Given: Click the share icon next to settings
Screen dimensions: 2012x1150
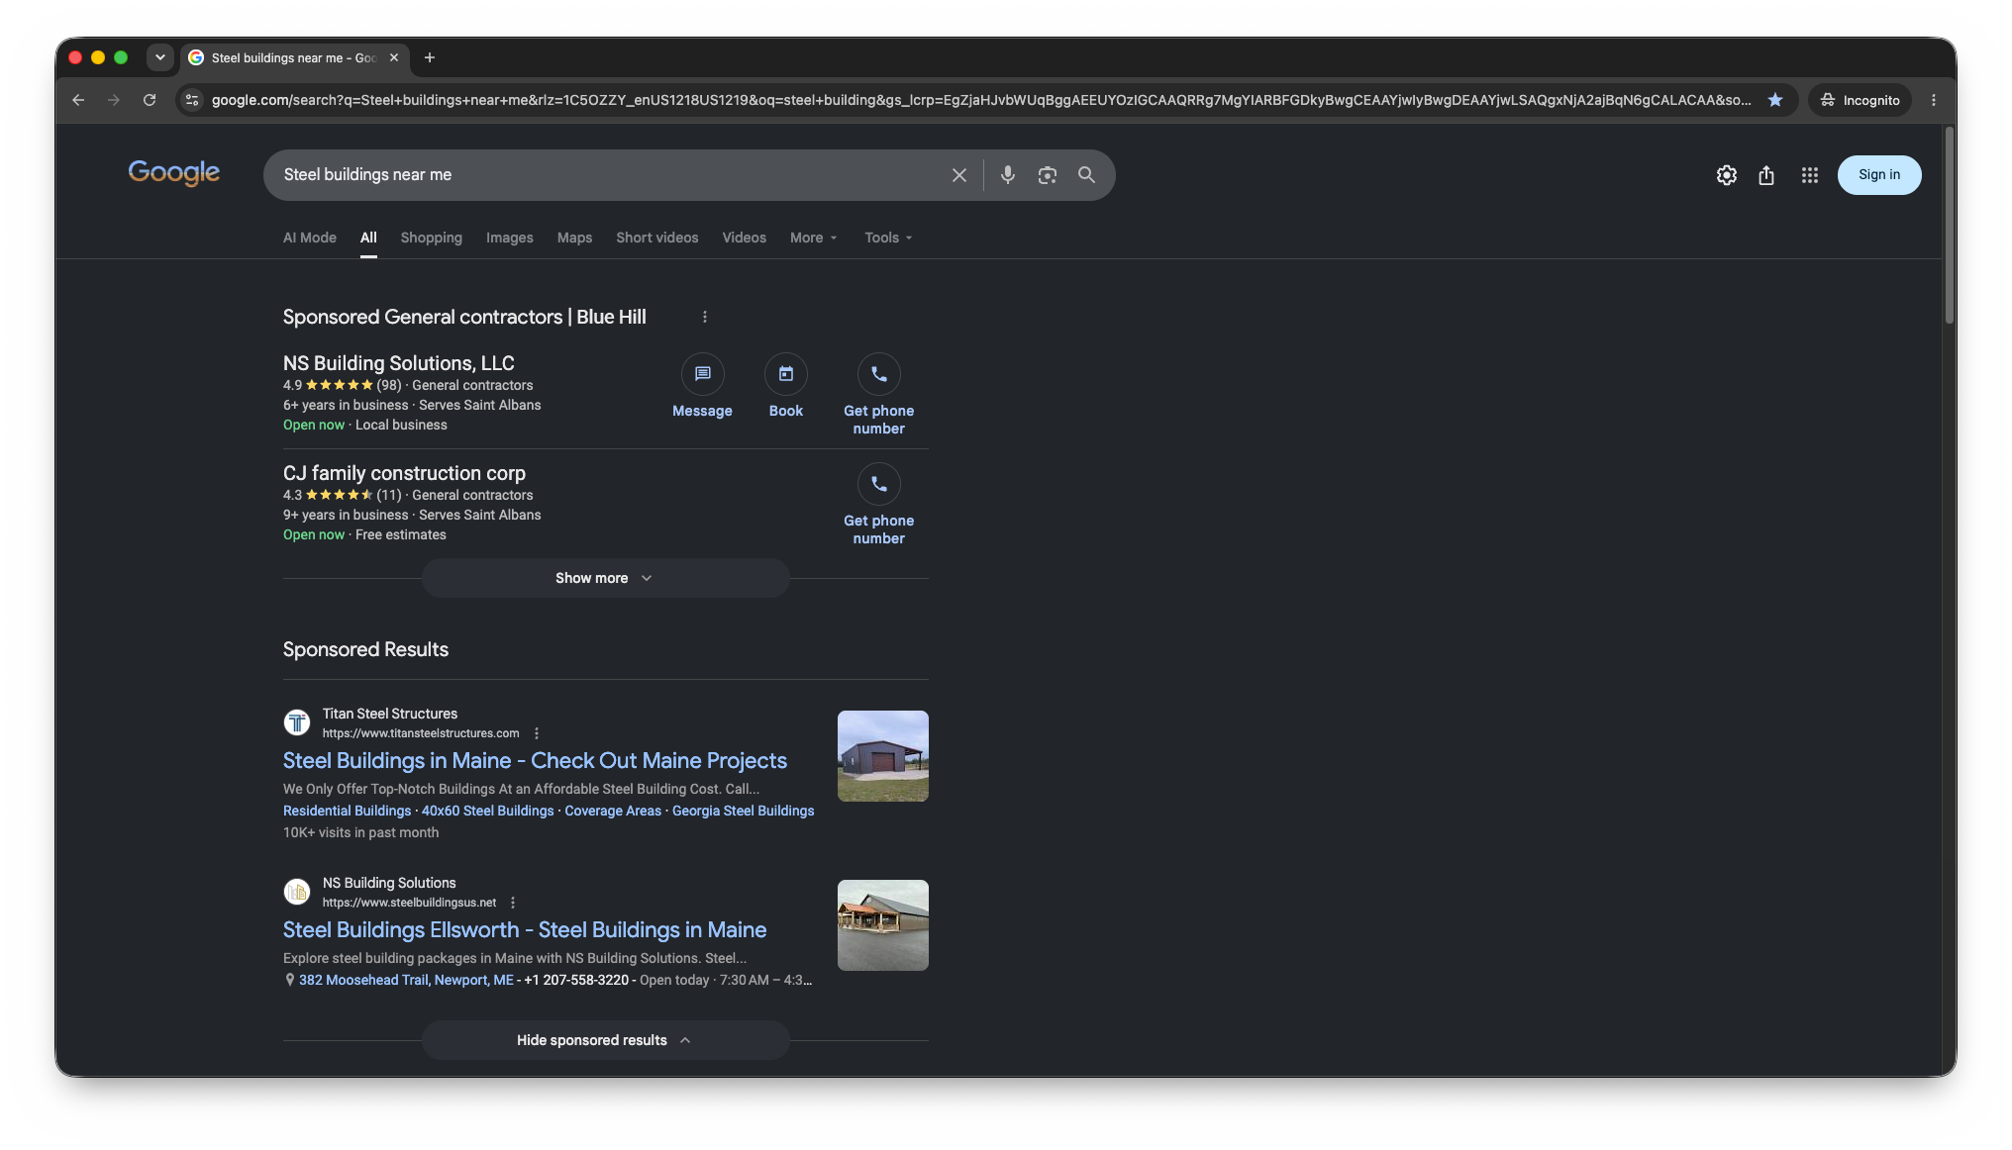Looking at the screenshot, I should [x=1766, y=175].
